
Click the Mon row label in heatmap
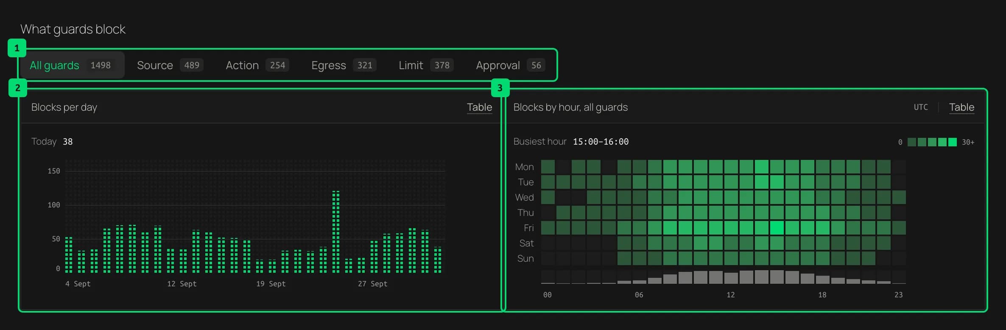[524, 167]
